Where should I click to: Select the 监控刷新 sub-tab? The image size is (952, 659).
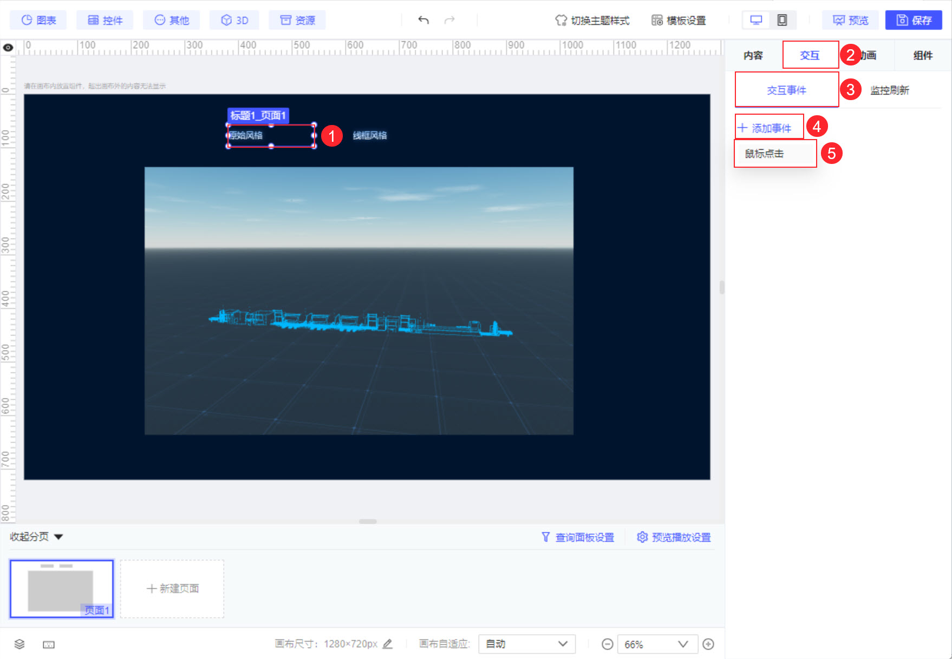click(x=890, y=90)
